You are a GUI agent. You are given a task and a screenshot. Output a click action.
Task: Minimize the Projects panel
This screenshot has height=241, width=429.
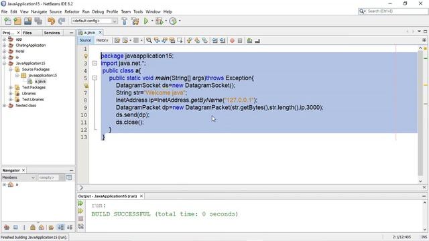(71, 33)
